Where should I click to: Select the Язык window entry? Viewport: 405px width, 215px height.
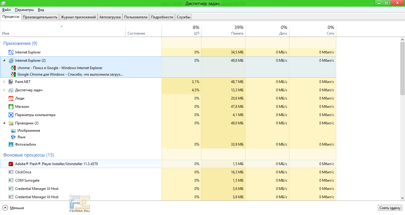tap(21, 137)
